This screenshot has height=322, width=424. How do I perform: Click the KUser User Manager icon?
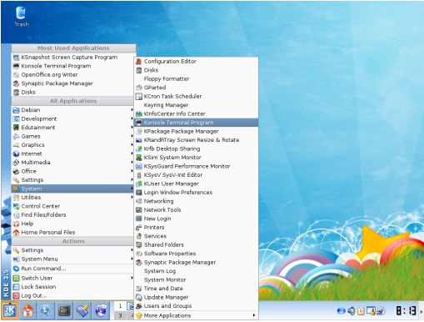pos(139,184)
